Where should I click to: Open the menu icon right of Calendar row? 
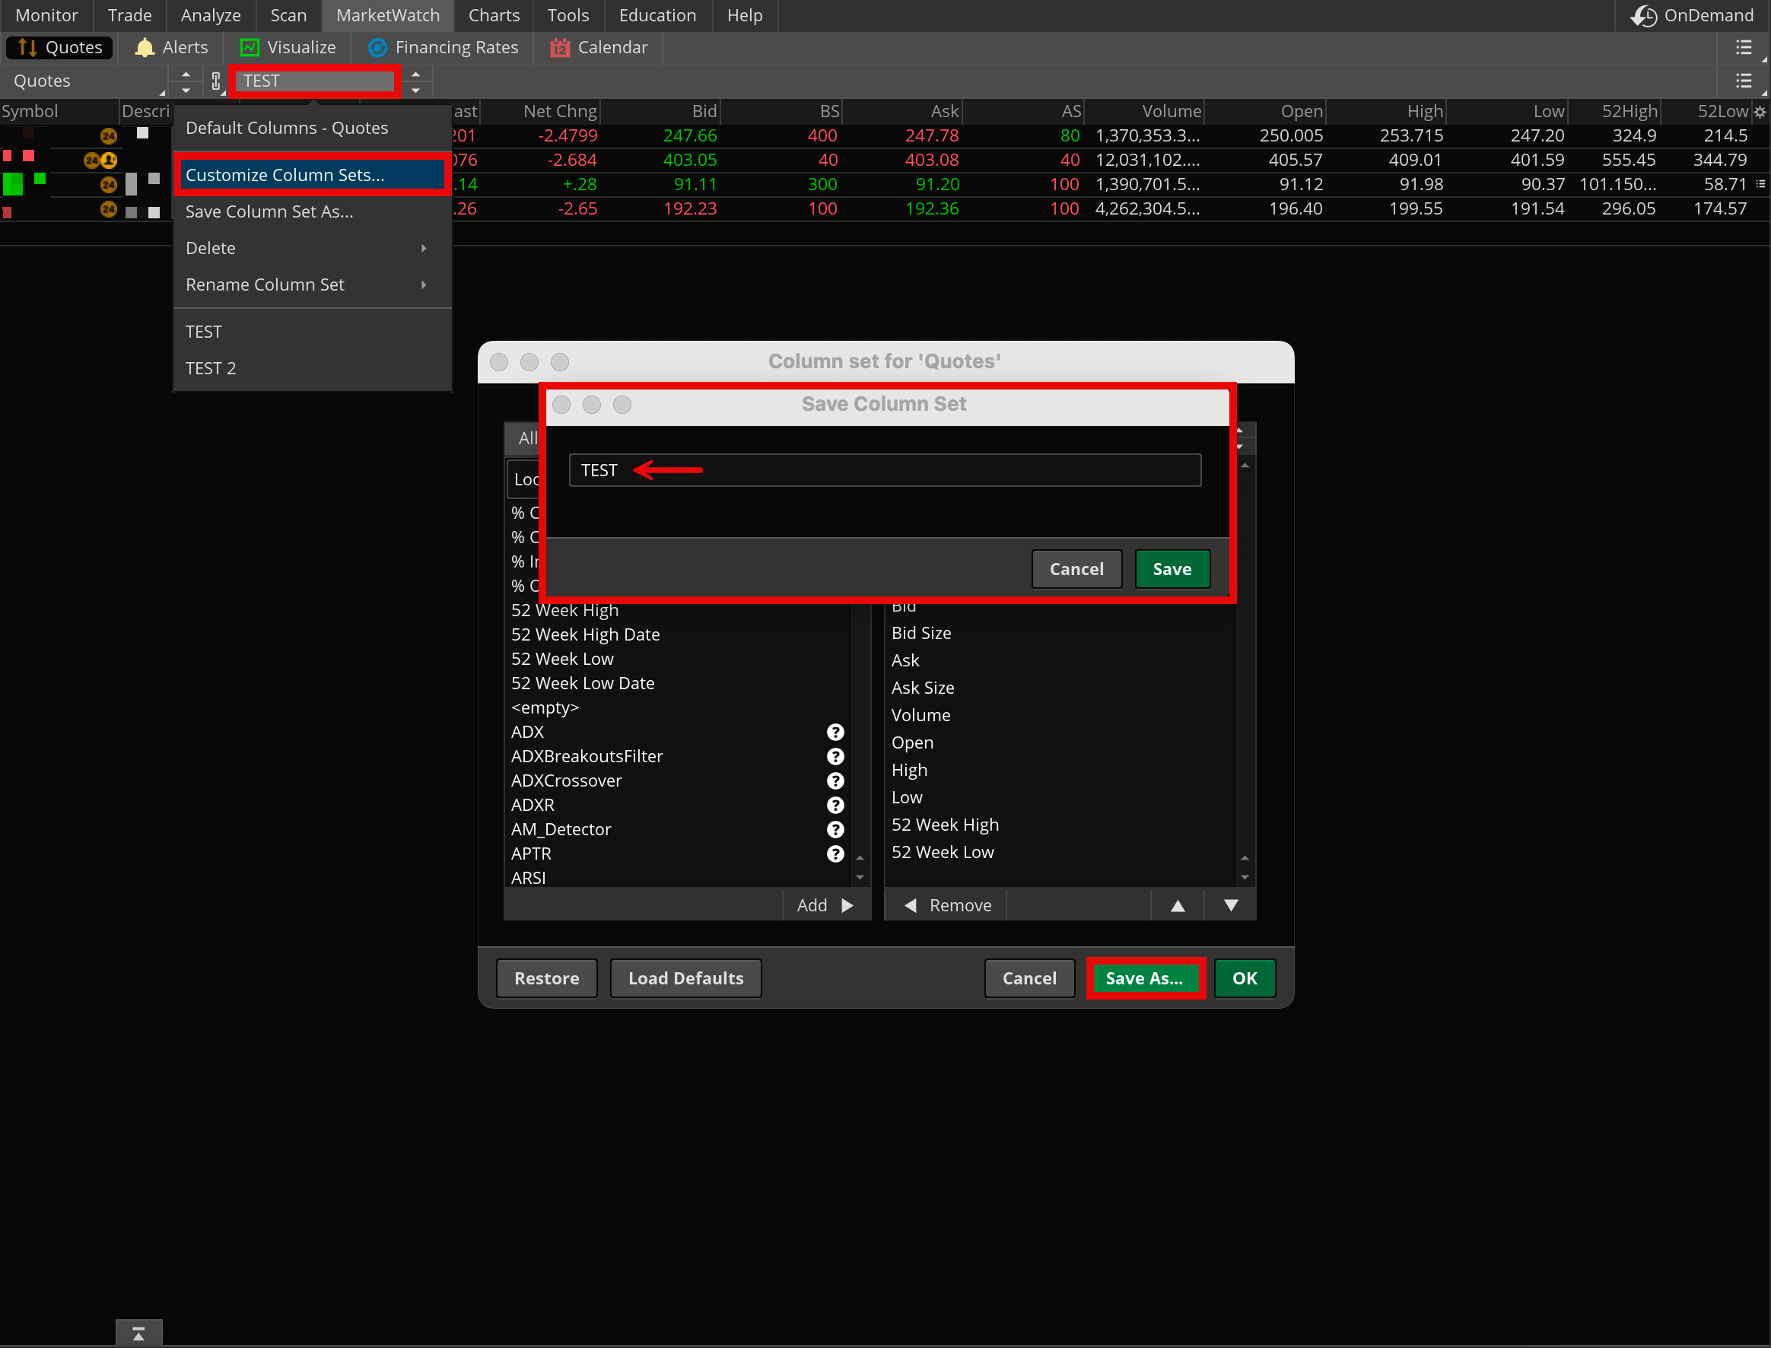pyautogui.click(x=1743, y=47)
